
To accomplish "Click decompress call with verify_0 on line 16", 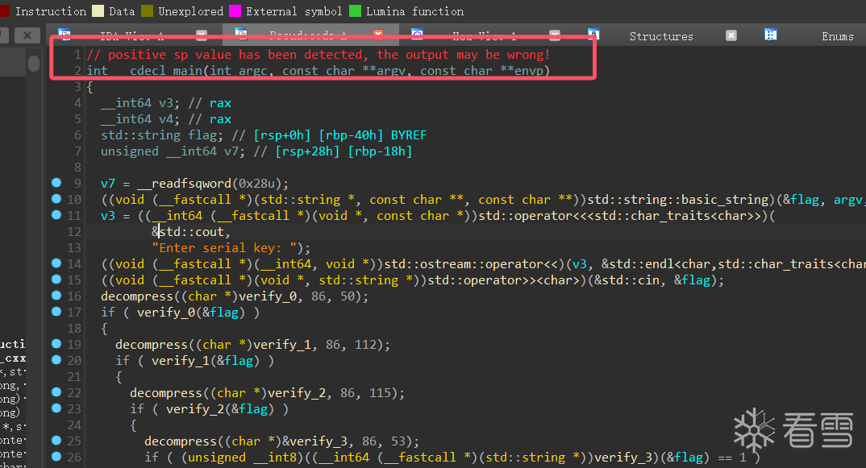I will [235, 296].
